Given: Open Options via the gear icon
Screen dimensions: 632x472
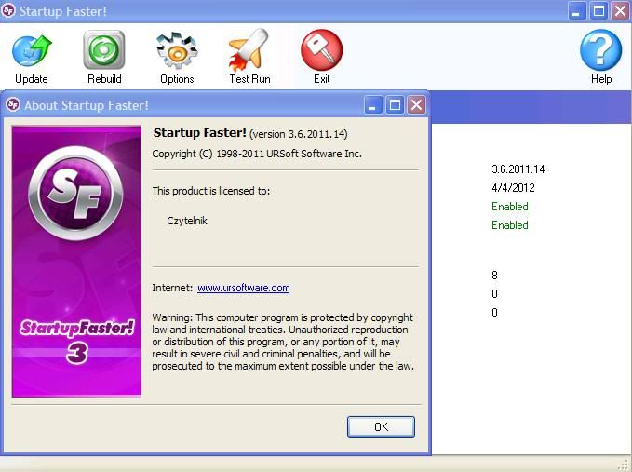Looking at the screenshot, I should [177, 50].
